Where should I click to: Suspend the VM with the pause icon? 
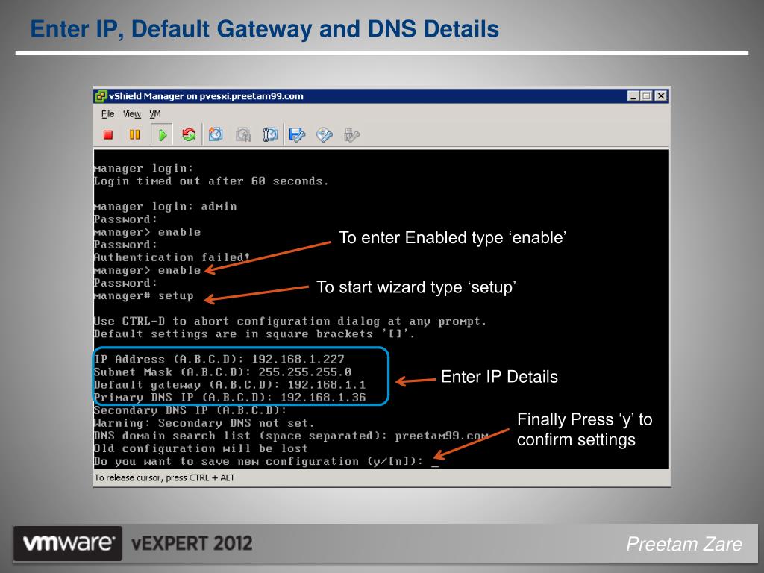click(x=135, y=134)
